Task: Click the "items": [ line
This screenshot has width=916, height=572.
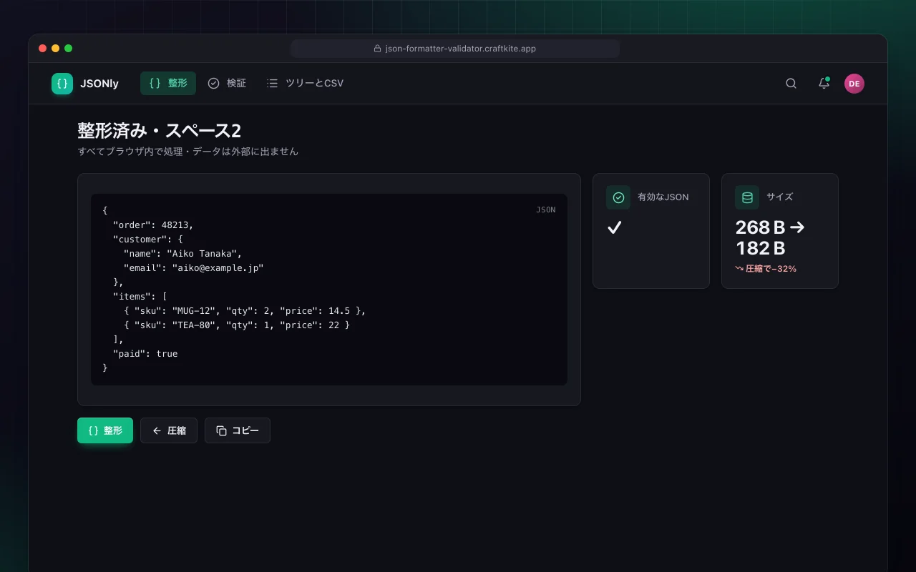Action: coord(140,296)
